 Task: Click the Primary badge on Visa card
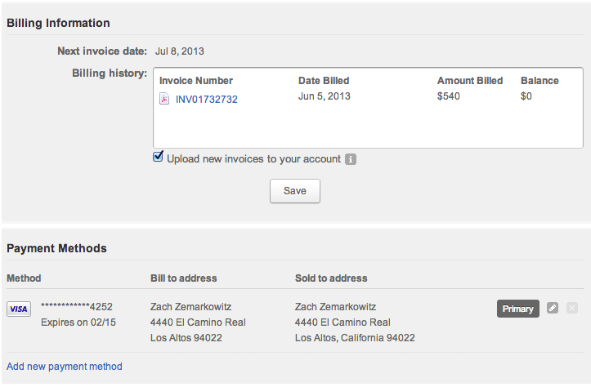pyautogui.click(x=518, y=309)
